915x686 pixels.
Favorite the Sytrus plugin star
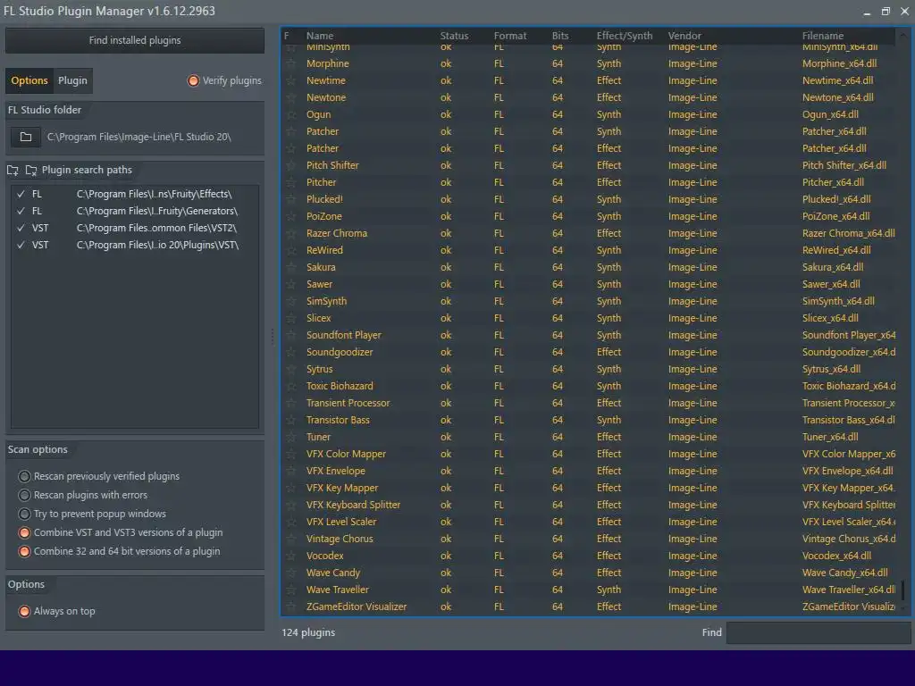coord(290,369)
